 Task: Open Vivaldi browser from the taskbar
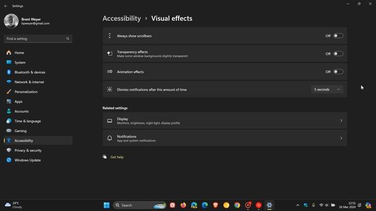point(172,205)
